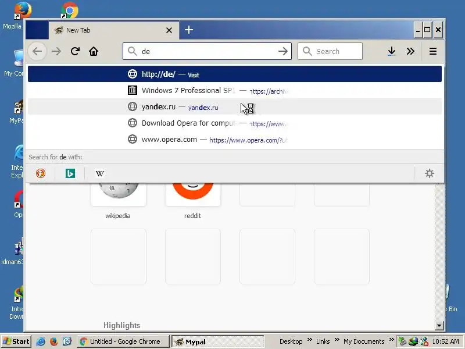Select the Windows 7 Professional SP1 suggestion

[235, 90]
